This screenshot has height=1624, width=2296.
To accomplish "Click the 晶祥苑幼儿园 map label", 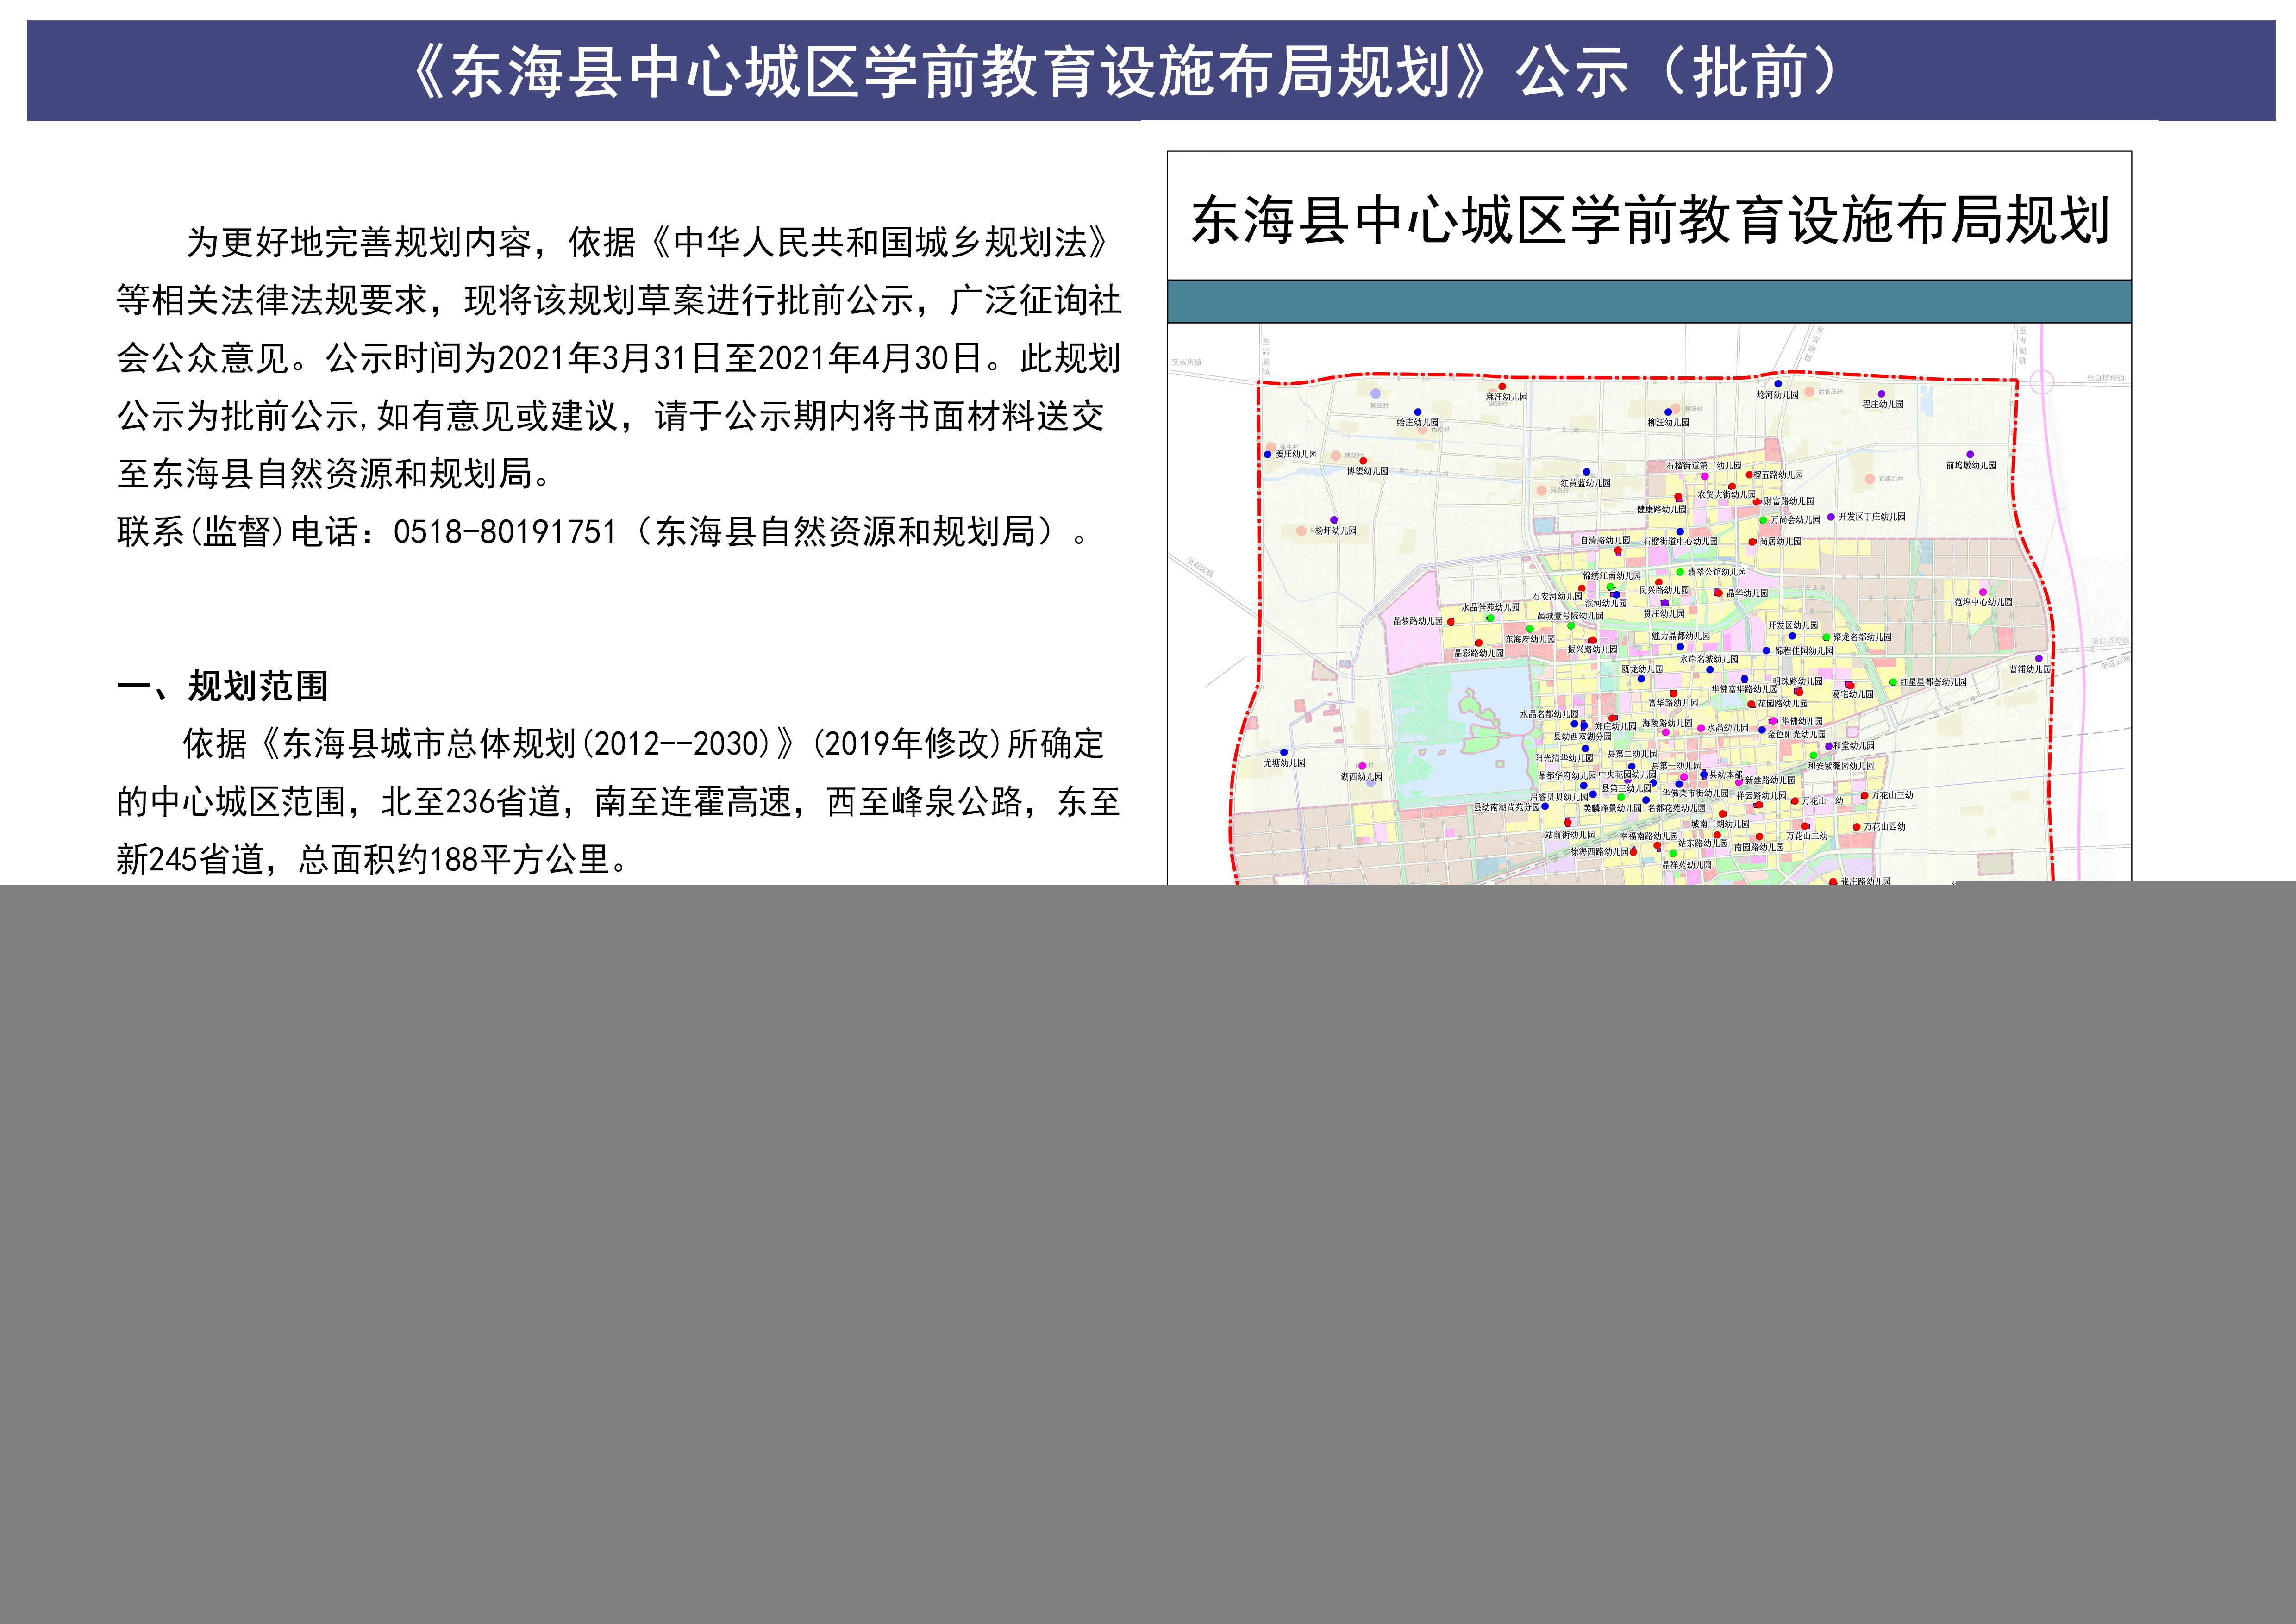I will (1687, 865).
